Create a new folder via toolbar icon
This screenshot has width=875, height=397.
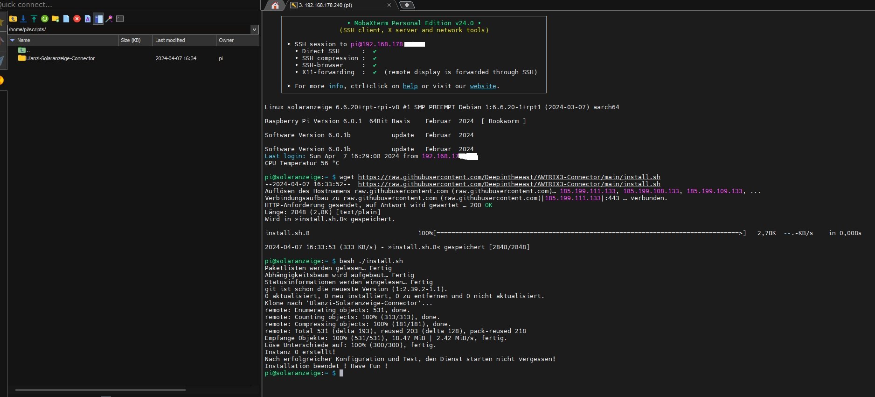56,19
